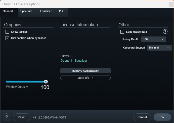174x123 pixels.
Task: Toggle the Show tooltips checkbox
Action: pos(7,32)
